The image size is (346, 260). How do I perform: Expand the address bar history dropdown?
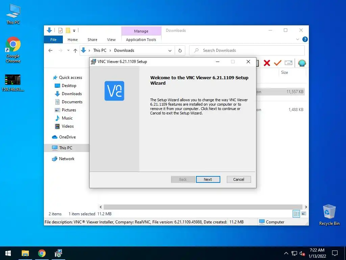[170, 51]
